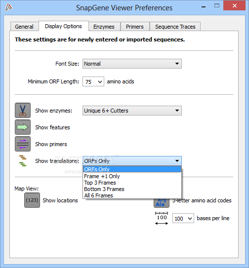Switch to the General tab
The width and height of the screenshot is (249, 268).
click(24, 27)
